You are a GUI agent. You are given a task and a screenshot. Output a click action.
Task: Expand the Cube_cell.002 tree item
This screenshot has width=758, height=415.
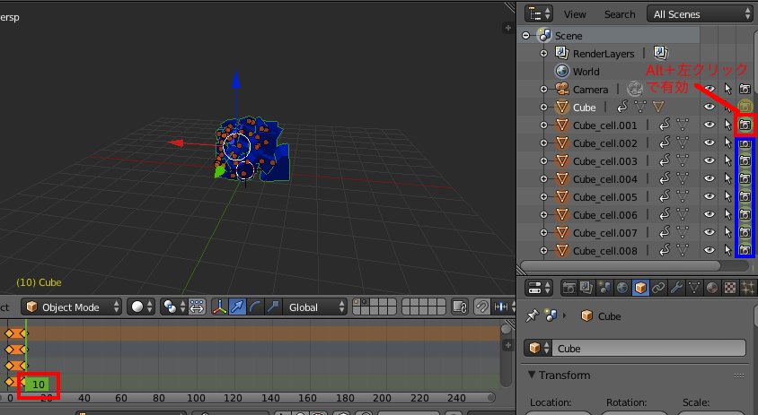tap(543, 143)
